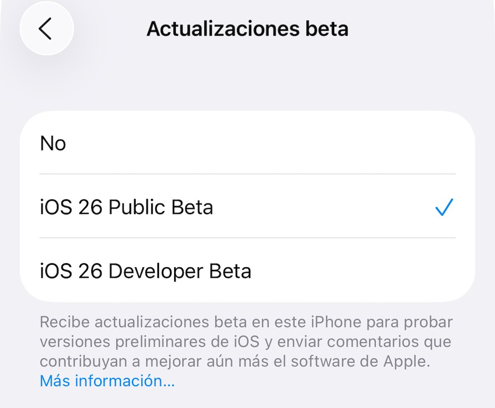Click the divider above Developer Beta row
The width and height of the screenshot is (495, 408).
pos(247,238)
